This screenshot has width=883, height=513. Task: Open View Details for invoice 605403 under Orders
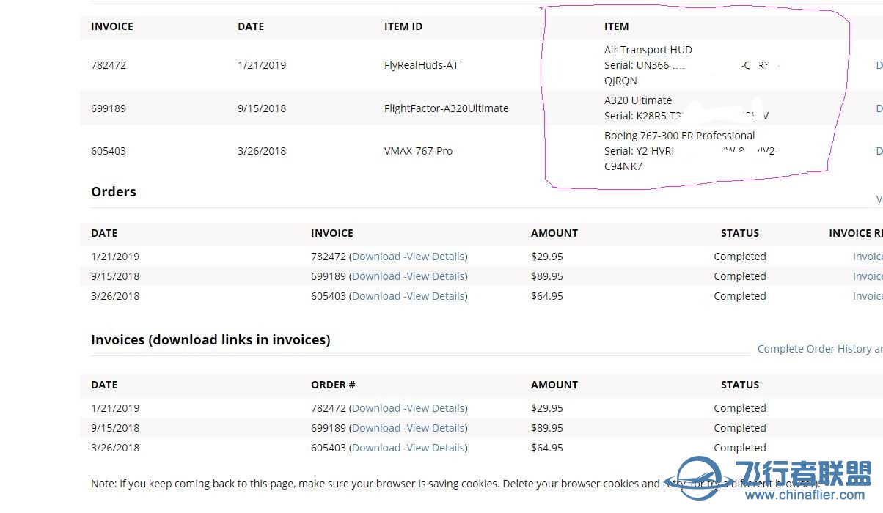pos(436,296)
